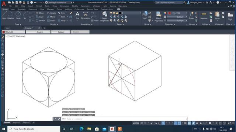
Task: Click the keyword search field in title bar
Action: [x=169, y=3]
